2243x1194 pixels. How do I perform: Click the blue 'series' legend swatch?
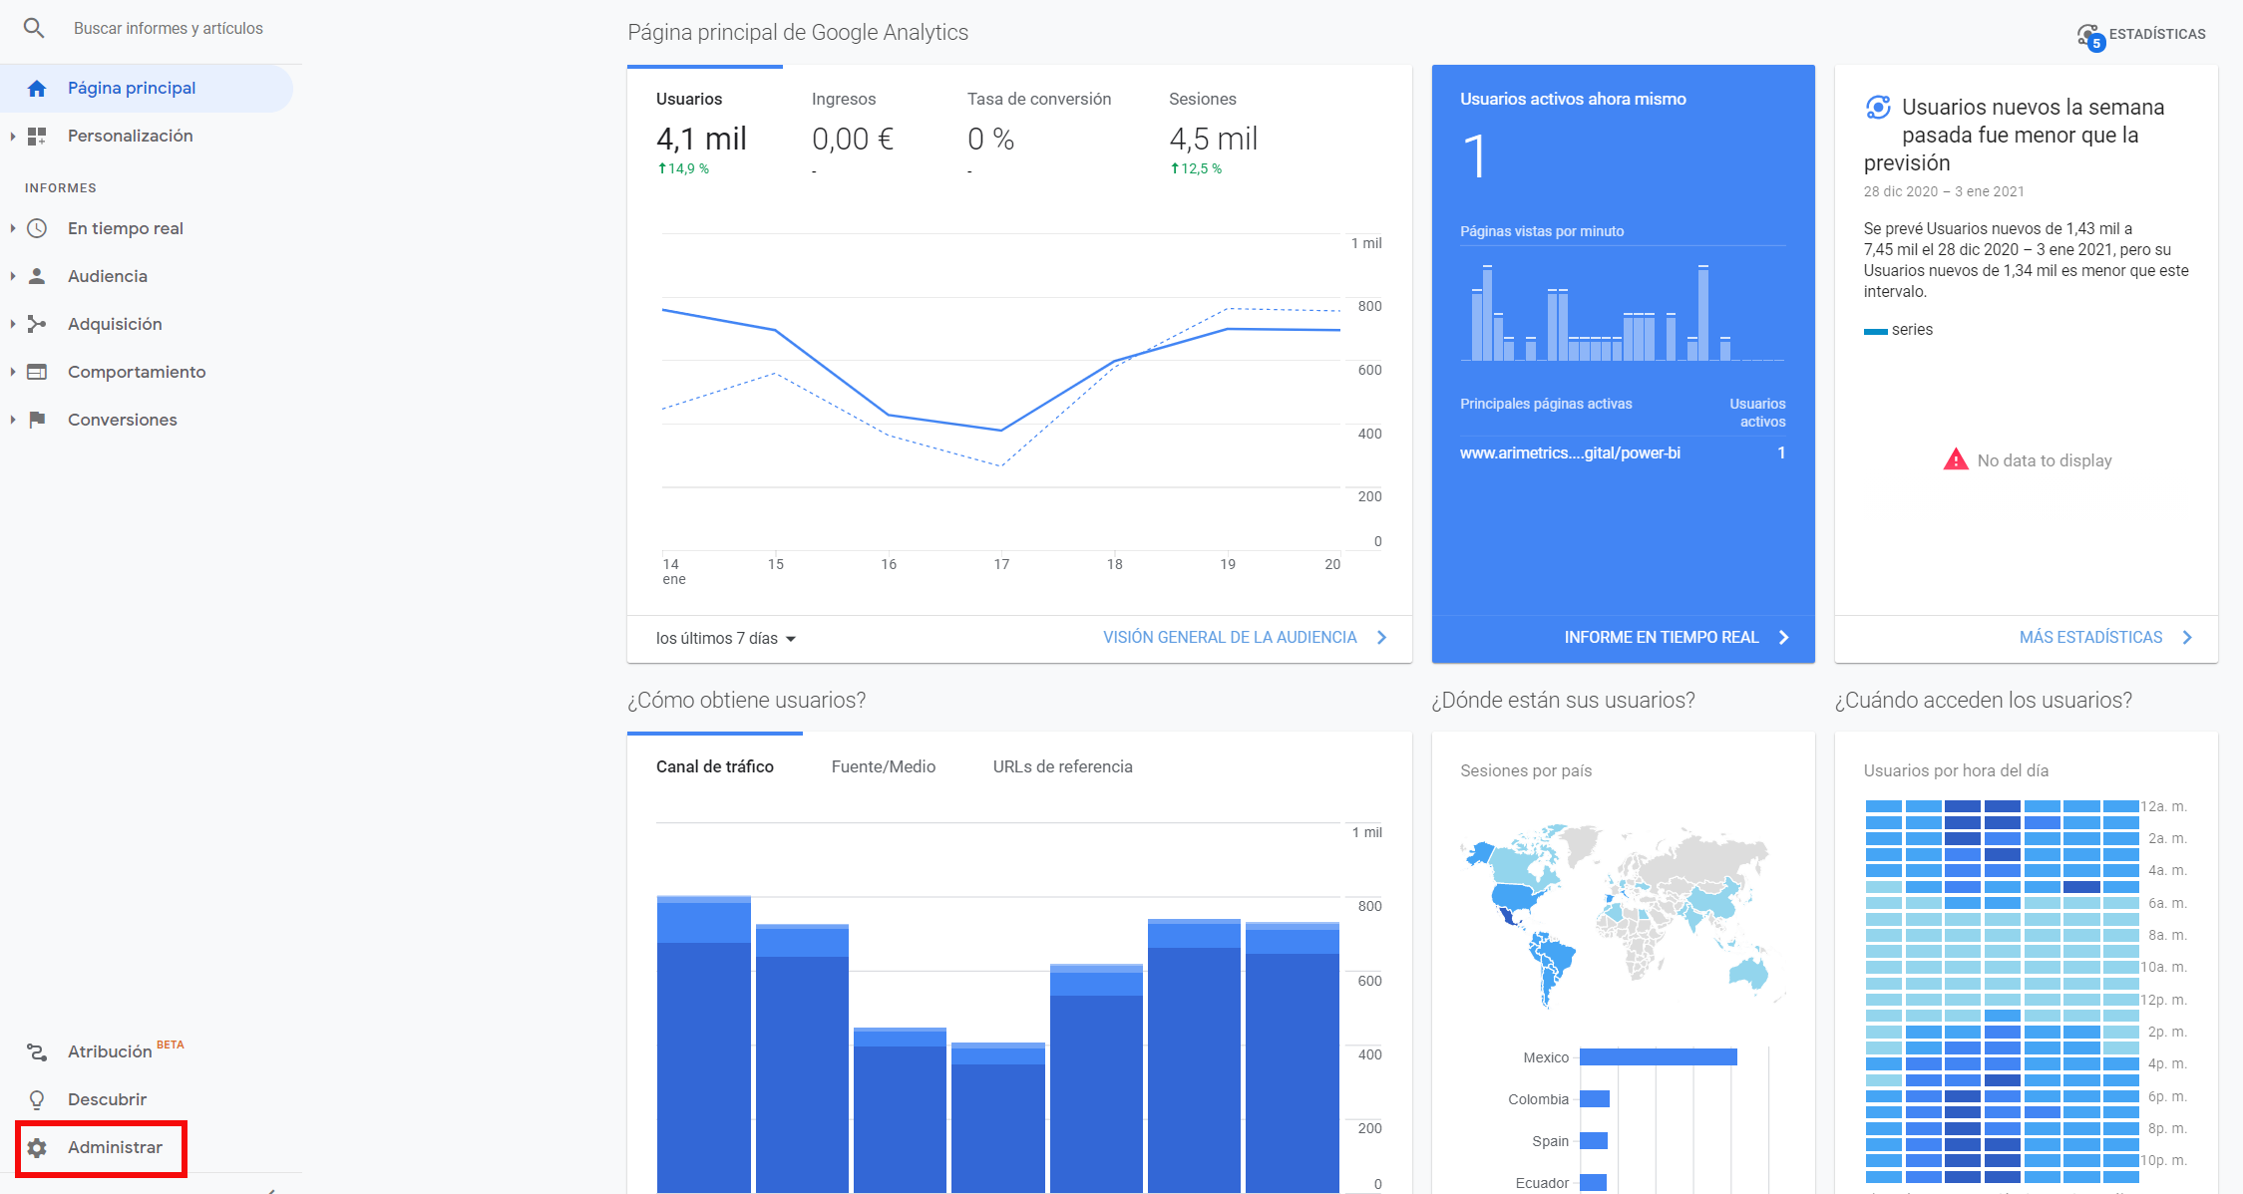point(1875,331)
